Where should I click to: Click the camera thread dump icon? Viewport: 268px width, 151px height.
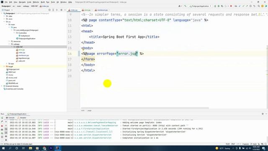coord(2,130)
